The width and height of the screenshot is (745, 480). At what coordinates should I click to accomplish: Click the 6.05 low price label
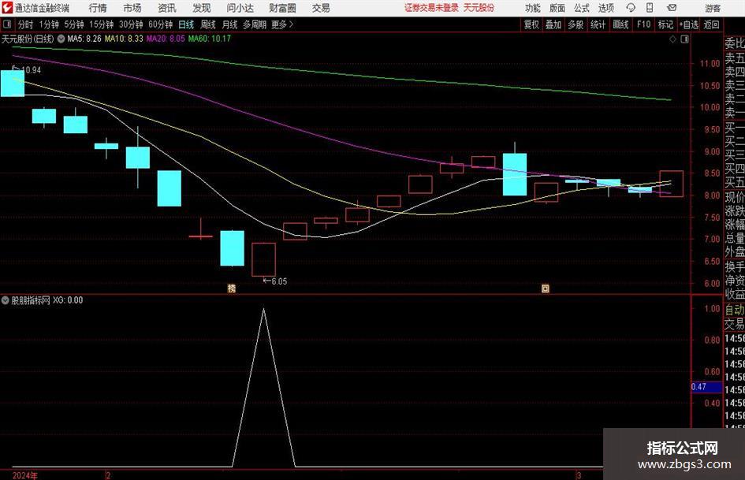[279, 281]
